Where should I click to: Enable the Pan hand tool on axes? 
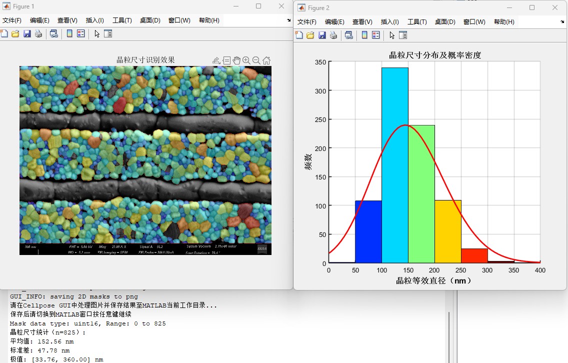point(236,60)
